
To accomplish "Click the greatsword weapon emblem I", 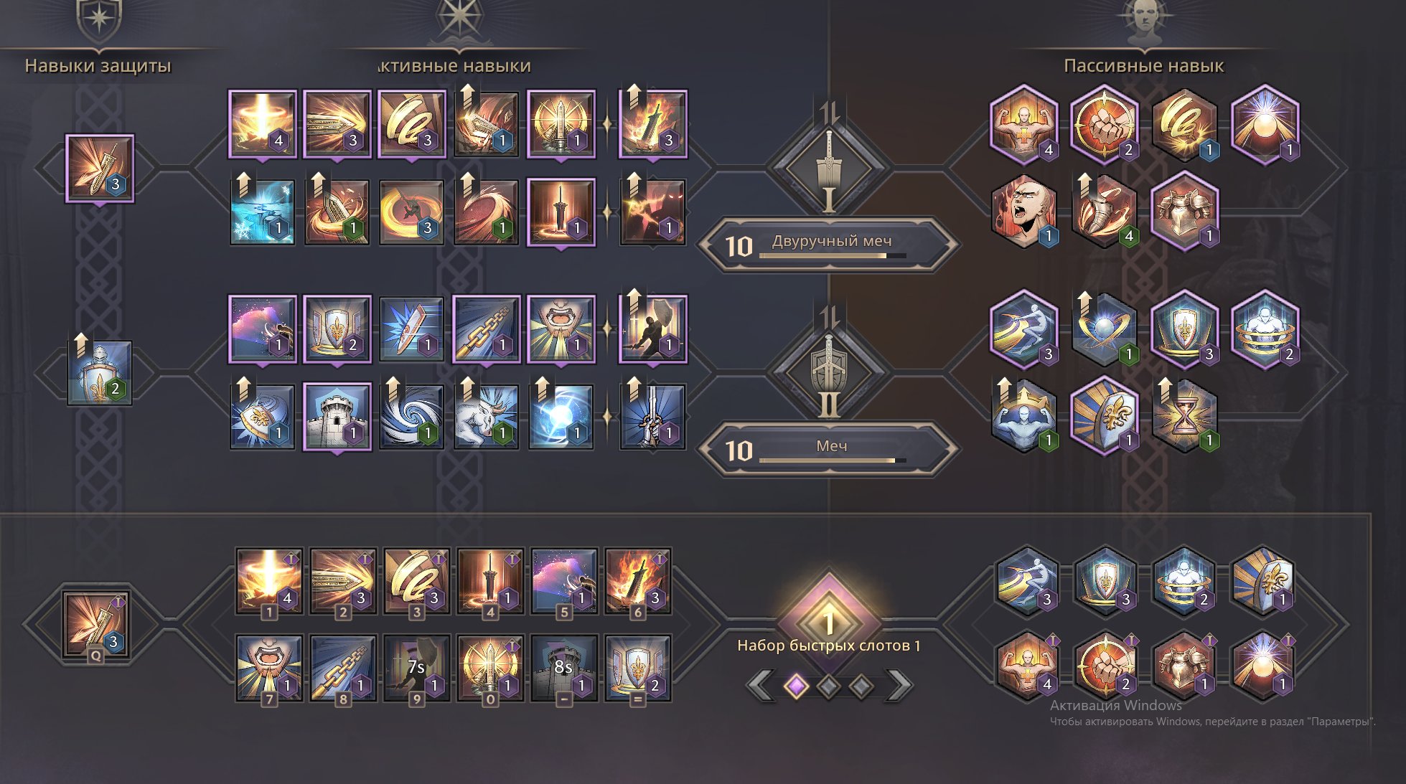I will click(828, 169).
